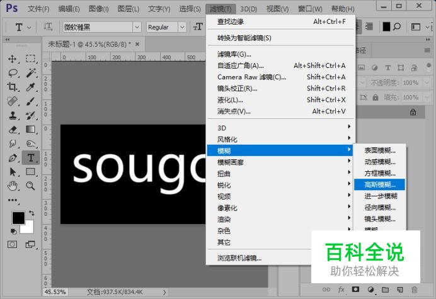
Task: Select the Healing Brush tool
Action: [12, 101]
